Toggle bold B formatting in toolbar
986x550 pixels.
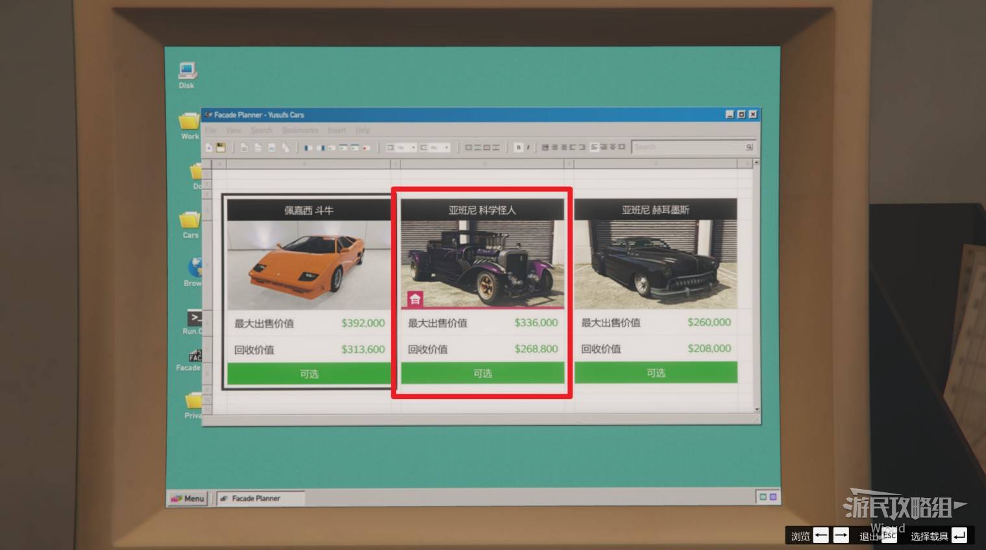(518, 147)
